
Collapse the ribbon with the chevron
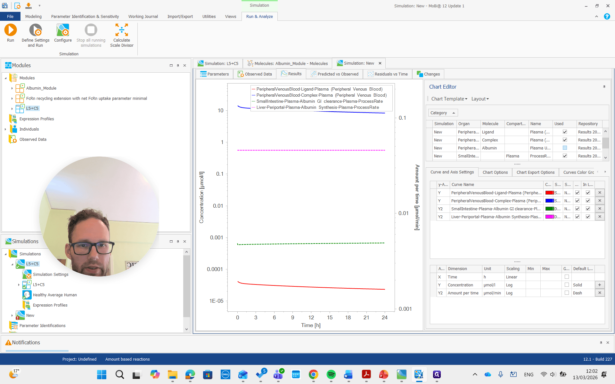pyautogui.click(x=596, y=16)
